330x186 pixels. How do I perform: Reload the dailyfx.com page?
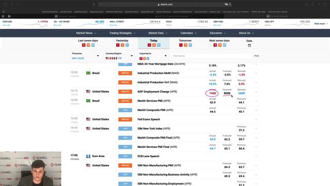click(x=230, y=4)
